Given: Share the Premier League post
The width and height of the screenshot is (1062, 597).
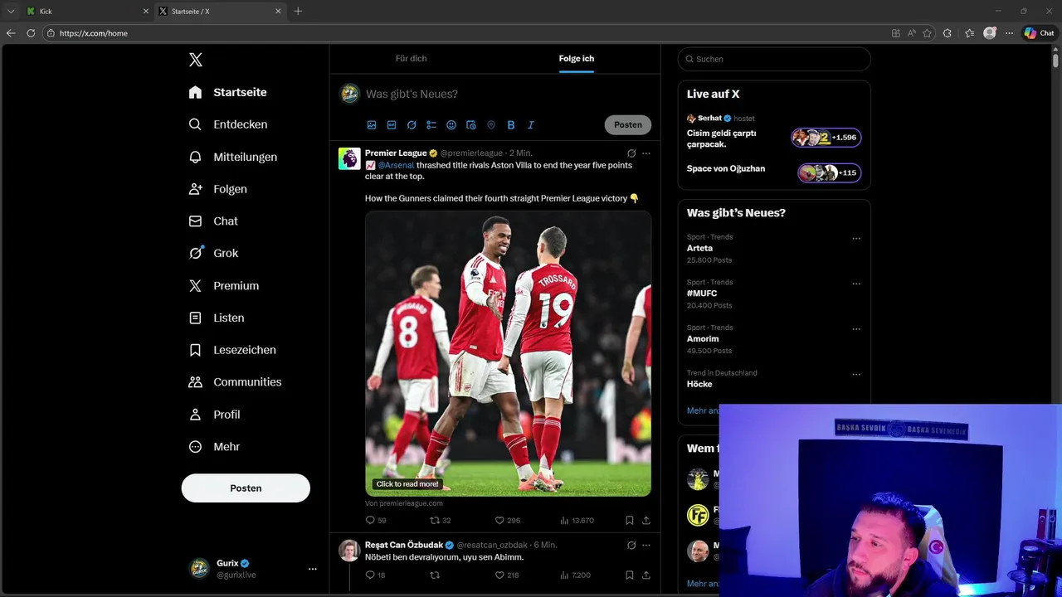Looking at the screenshot, I should click(646, 521).
